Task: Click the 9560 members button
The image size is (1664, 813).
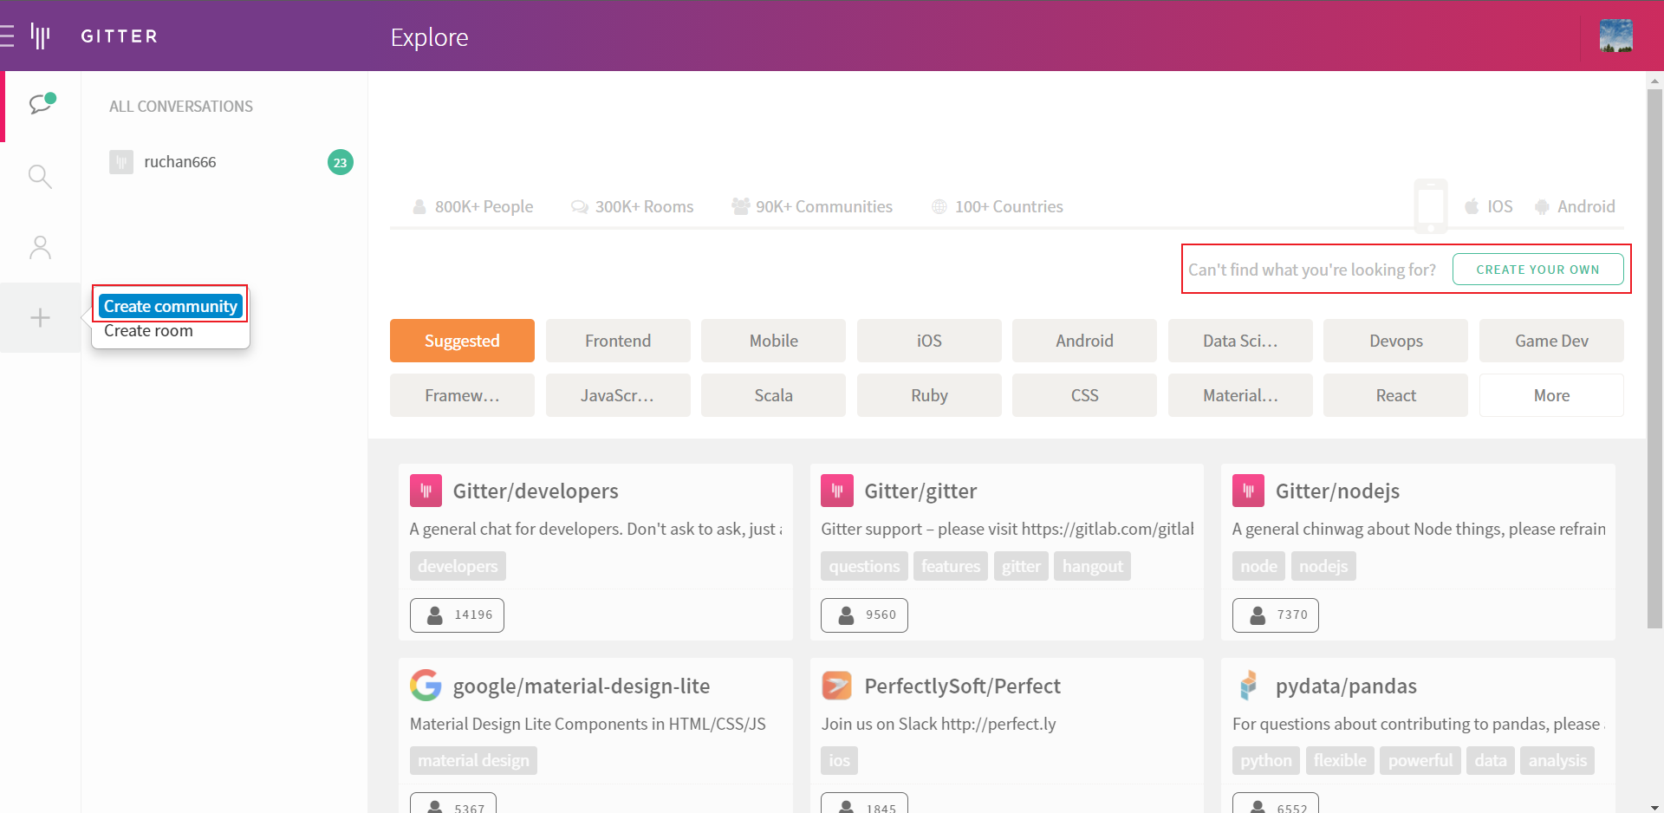Action: pyautogui.click(x=864, y=615)
